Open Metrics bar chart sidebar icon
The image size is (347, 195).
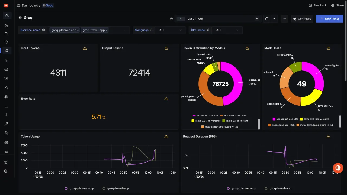[x=6, y=115]
